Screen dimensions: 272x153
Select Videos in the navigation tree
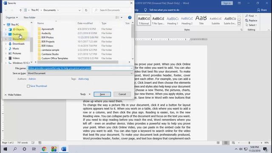point(16,58)
